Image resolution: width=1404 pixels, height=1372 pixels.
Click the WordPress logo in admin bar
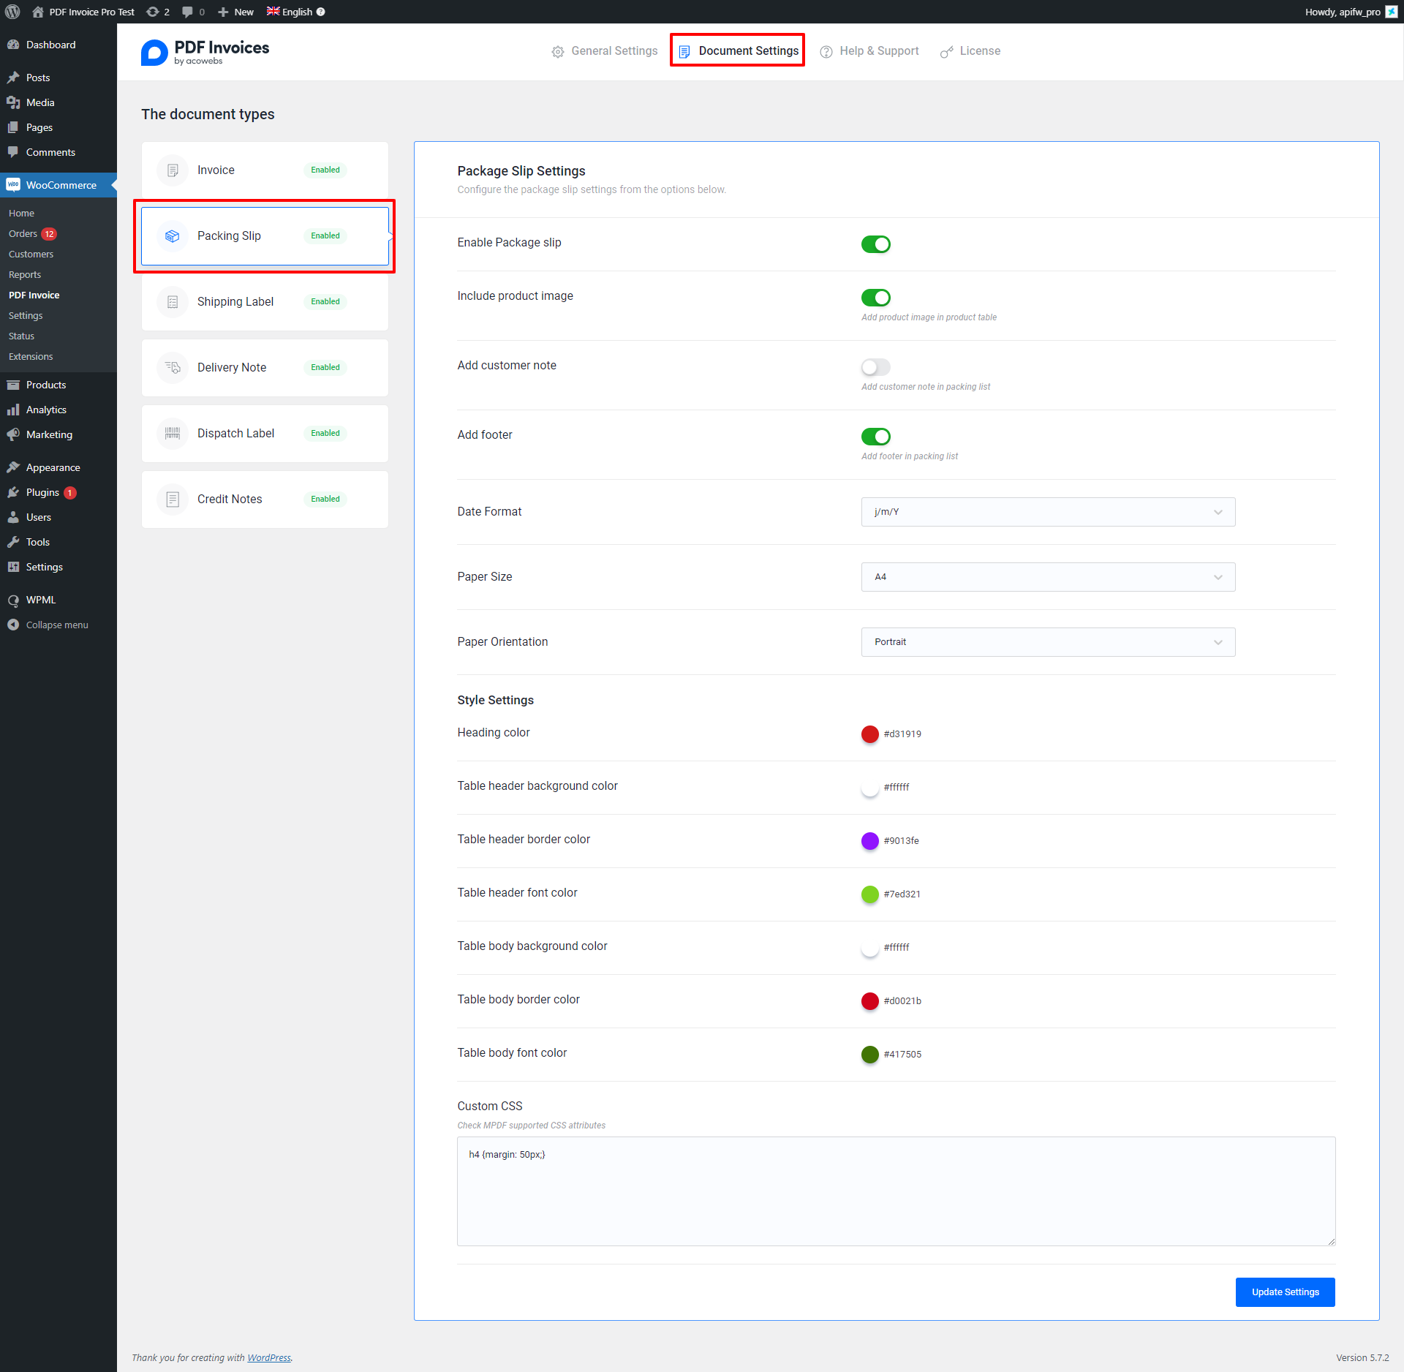(x=12, y=12)
